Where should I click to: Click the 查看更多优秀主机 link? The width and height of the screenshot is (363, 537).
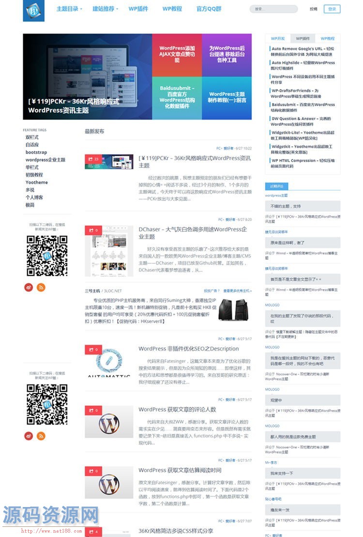237,291
